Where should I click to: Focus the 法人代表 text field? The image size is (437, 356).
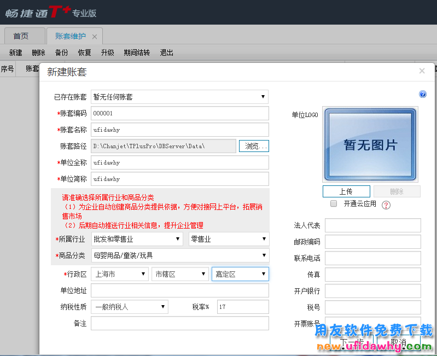[372, 225]
